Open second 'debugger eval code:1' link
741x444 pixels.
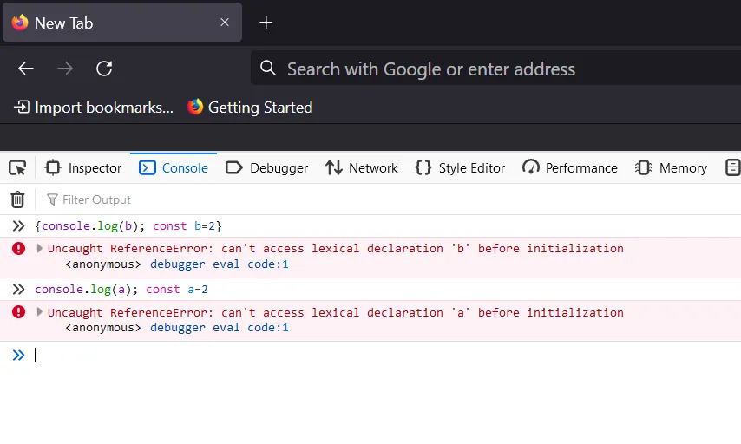219,328
